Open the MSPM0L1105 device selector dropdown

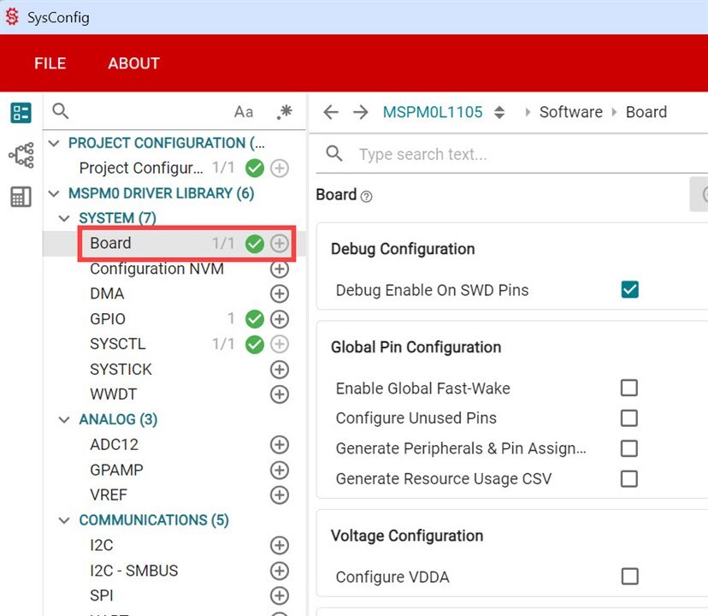tap(500, 112)
